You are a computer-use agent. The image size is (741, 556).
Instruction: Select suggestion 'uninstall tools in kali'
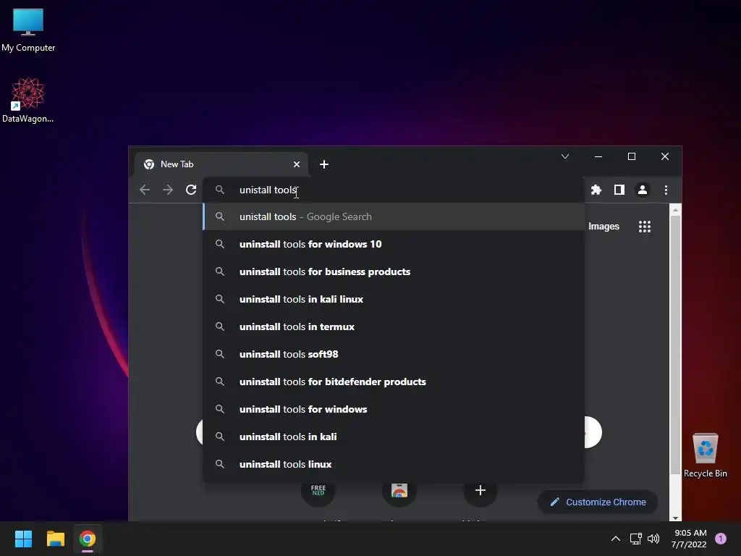(393, 437)
